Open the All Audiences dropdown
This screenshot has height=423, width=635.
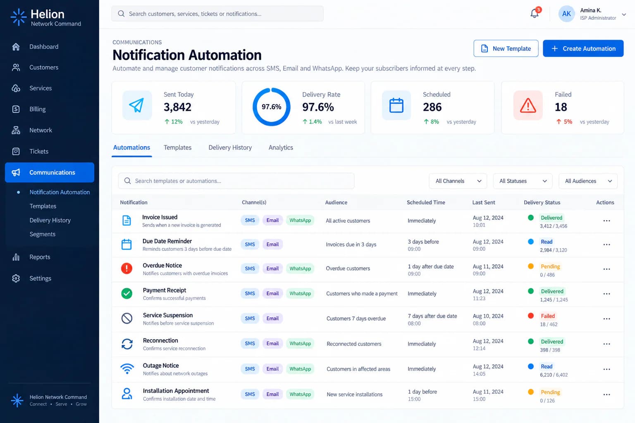(588, 181)
